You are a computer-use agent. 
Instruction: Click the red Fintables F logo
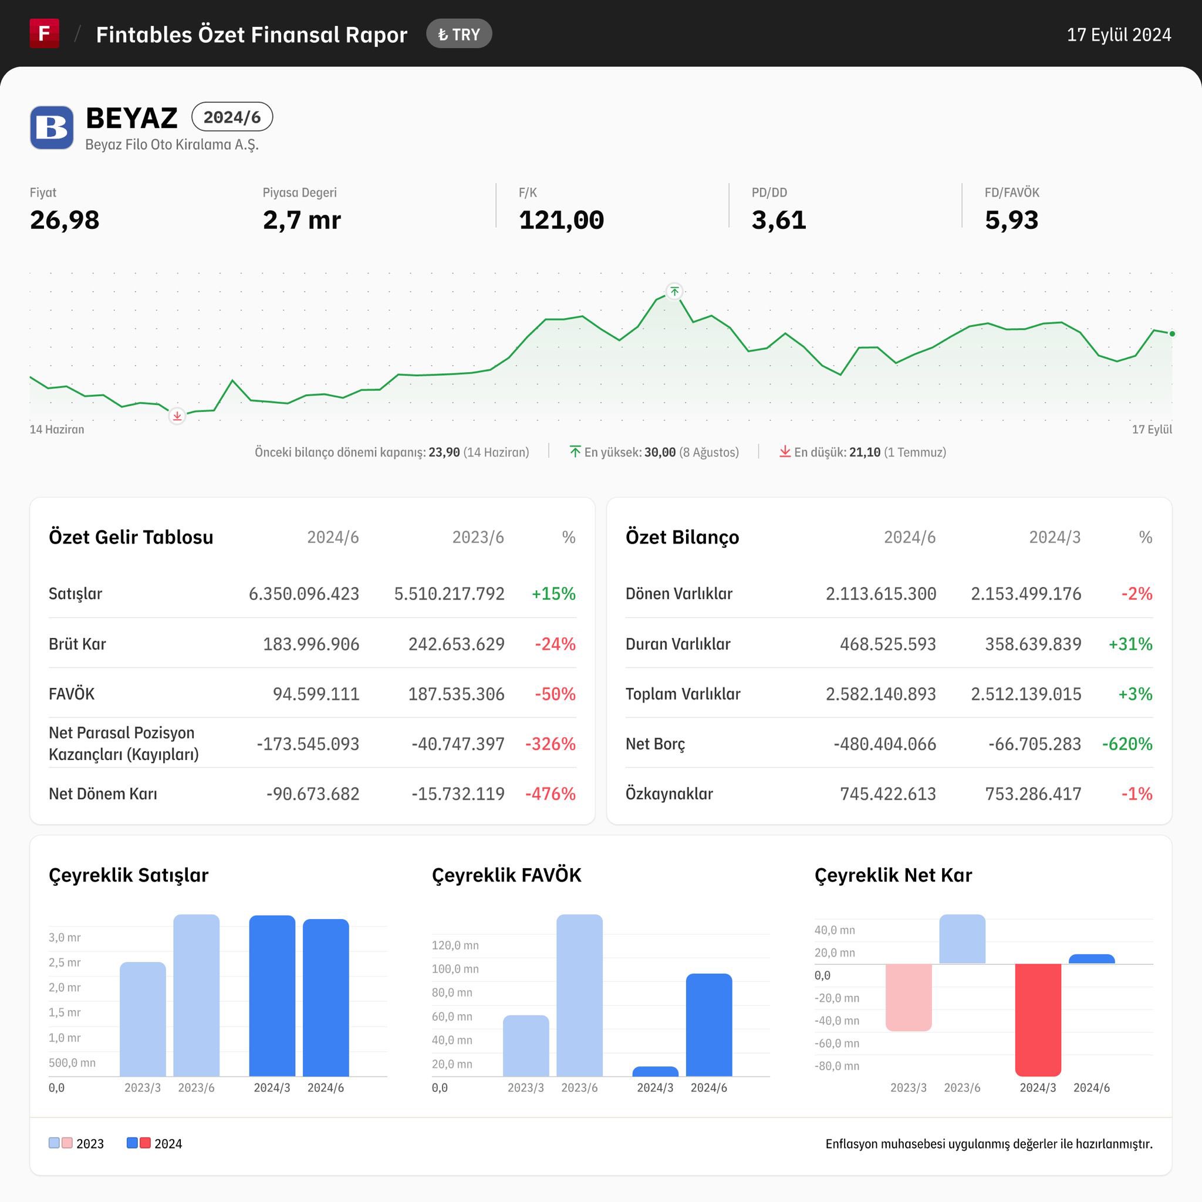pos(44,33)
